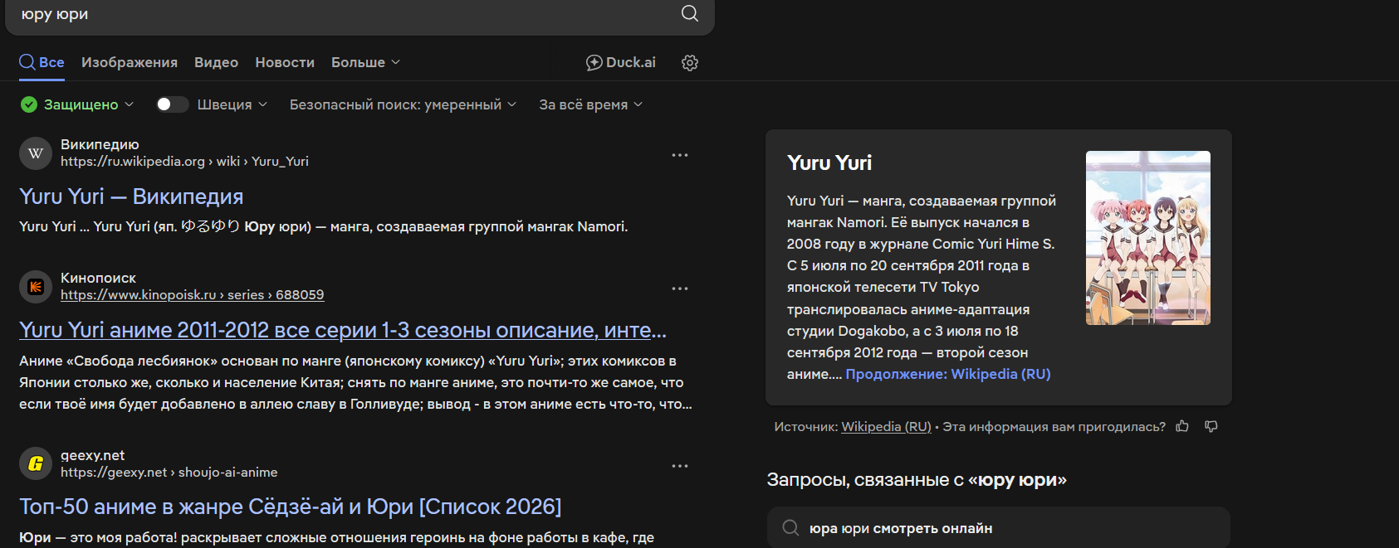Click the Кинопоиск site name
Image resolution: width=1399 pixels, height=548 pixels.
(98, 278)
